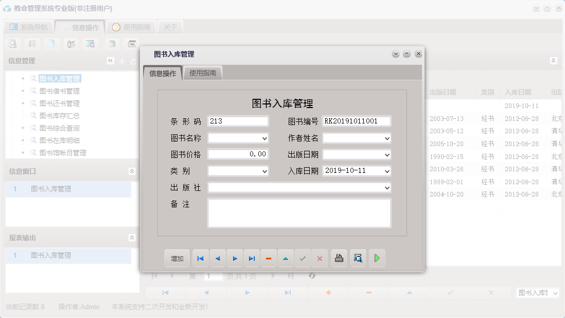Click the 增加 button to add a record

[176, 258]
